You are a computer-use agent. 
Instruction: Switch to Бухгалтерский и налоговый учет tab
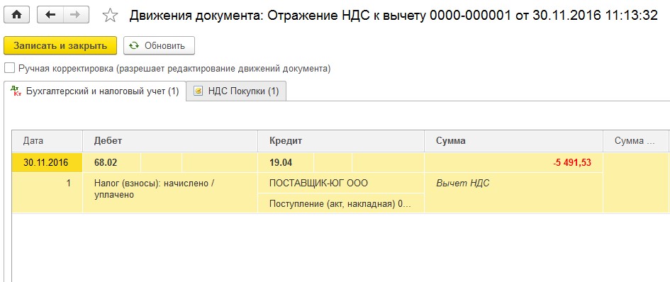click(95, 91)
